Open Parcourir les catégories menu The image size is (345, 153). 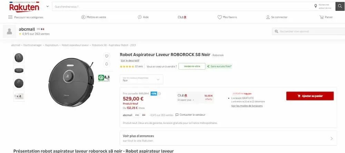pos(26,17)
